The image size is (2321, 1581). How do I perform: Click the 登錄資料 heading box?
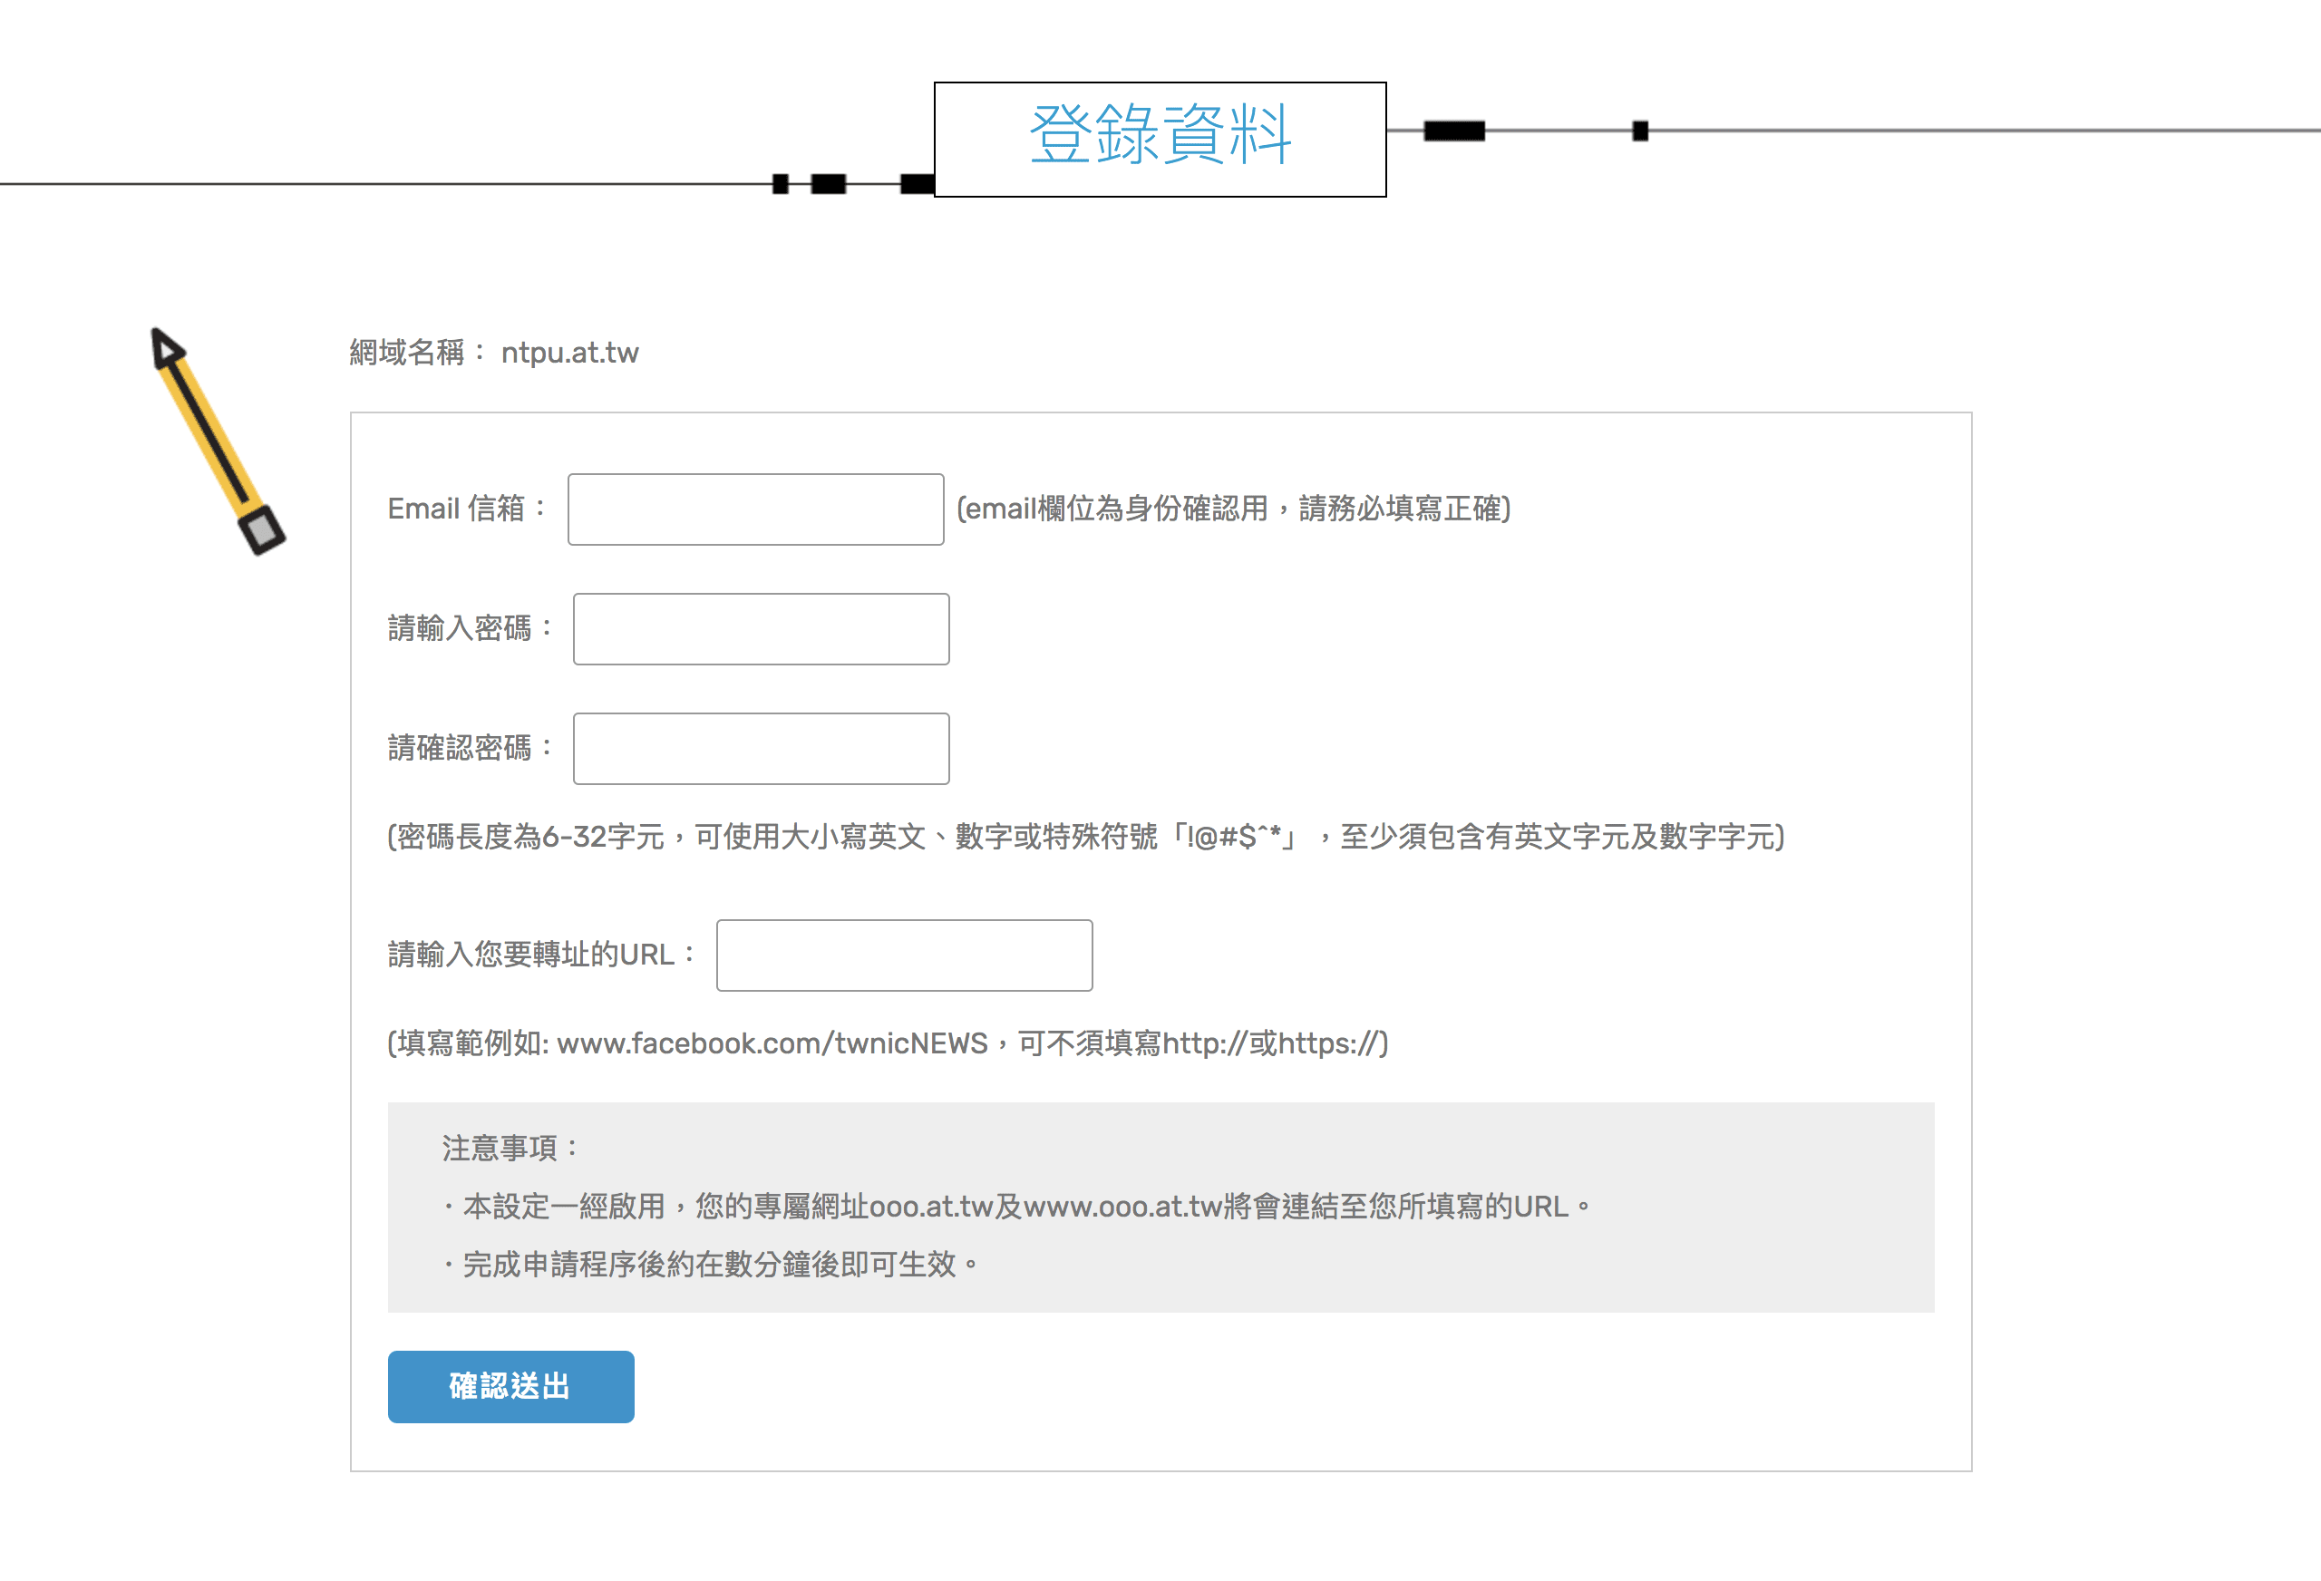[1160, 139]
